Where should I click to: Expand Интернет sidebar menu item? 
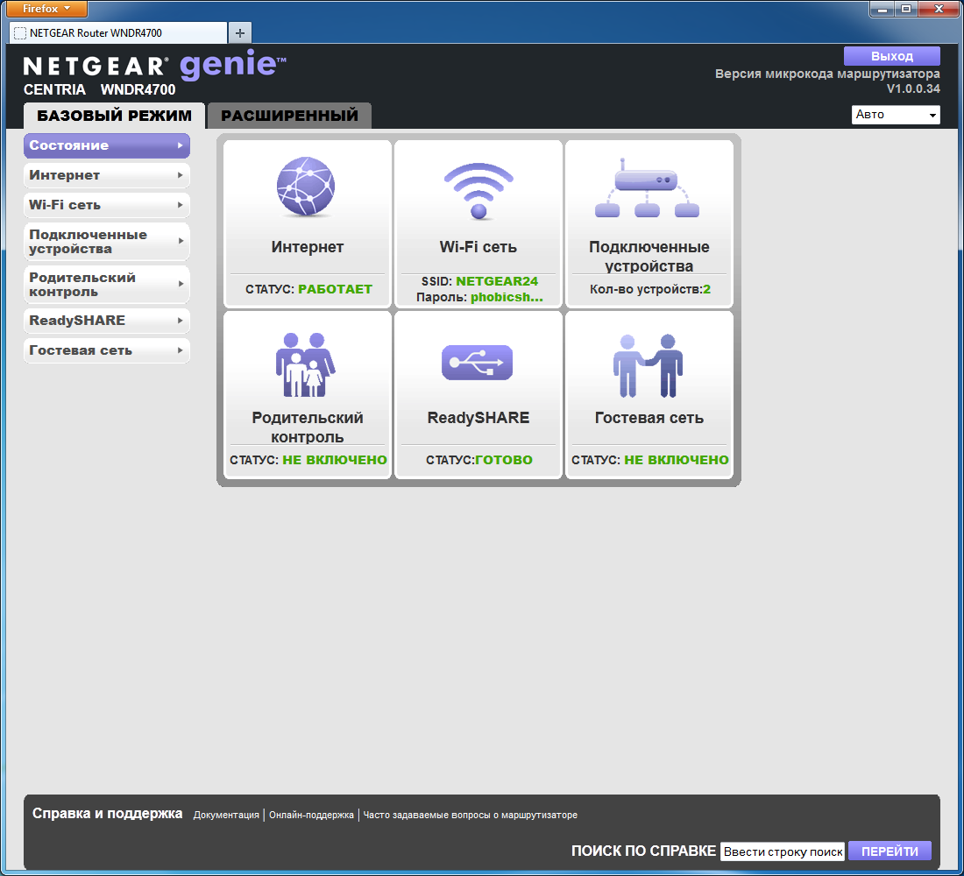point(106,175)
